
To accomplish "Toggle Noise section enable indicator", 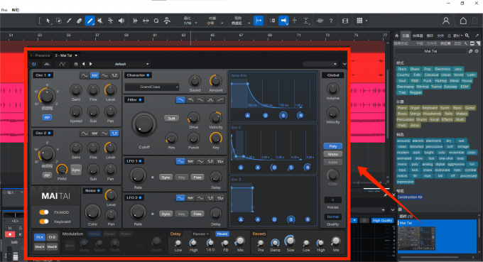I will point(99,190).
